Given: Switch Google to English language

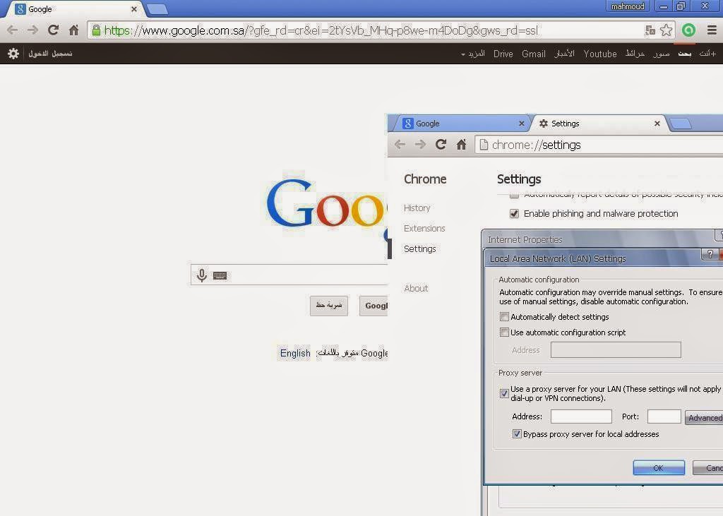Looking at the screenshot, I should [x=295, y=353].
